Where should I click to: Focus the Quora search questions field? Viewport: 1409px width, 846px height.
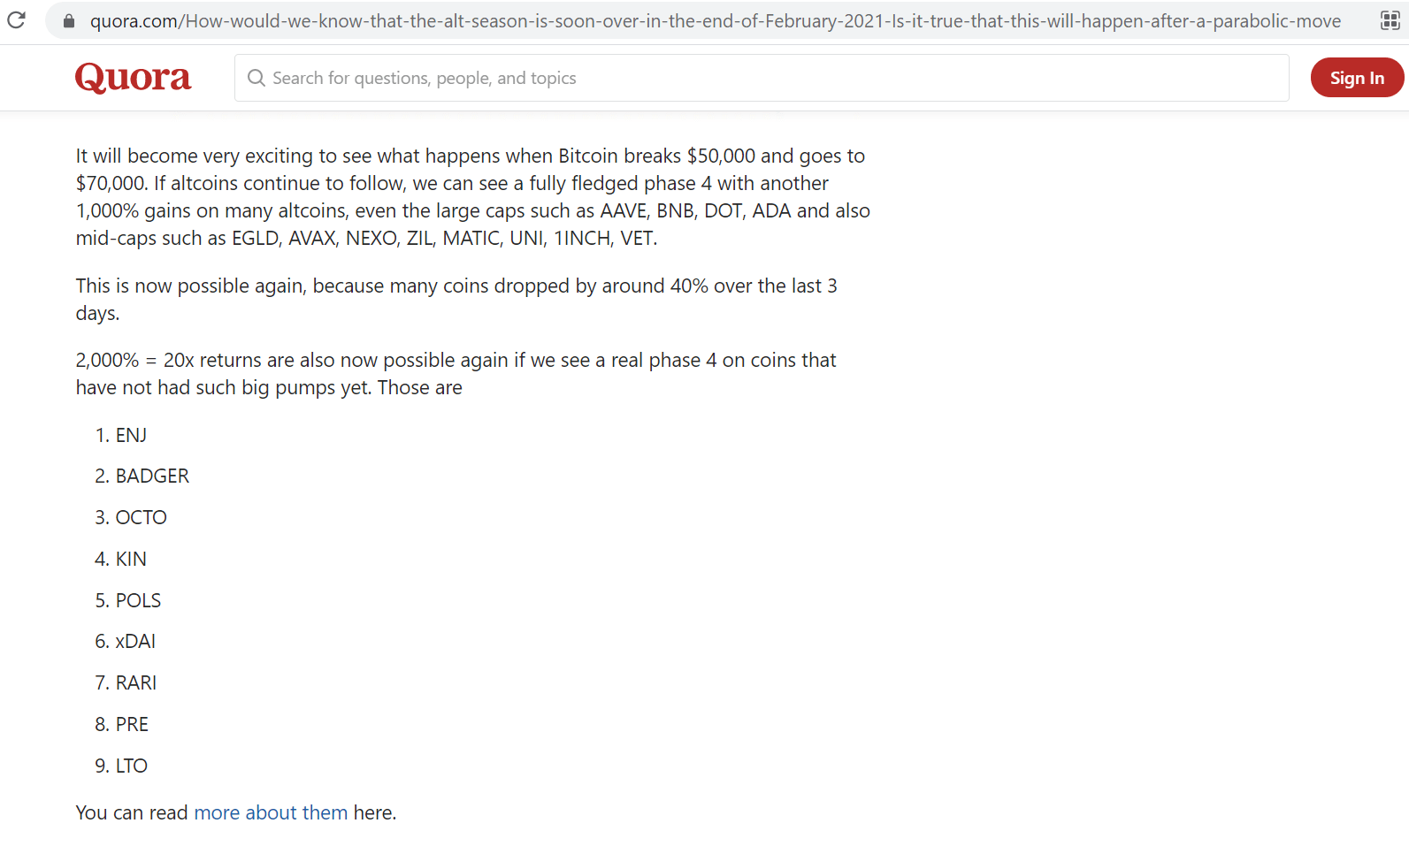pyautogui.click(x=761, y=78)
